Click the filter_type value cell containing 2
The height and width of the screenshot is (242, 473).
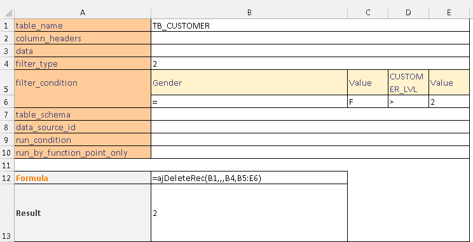point(310,64)
